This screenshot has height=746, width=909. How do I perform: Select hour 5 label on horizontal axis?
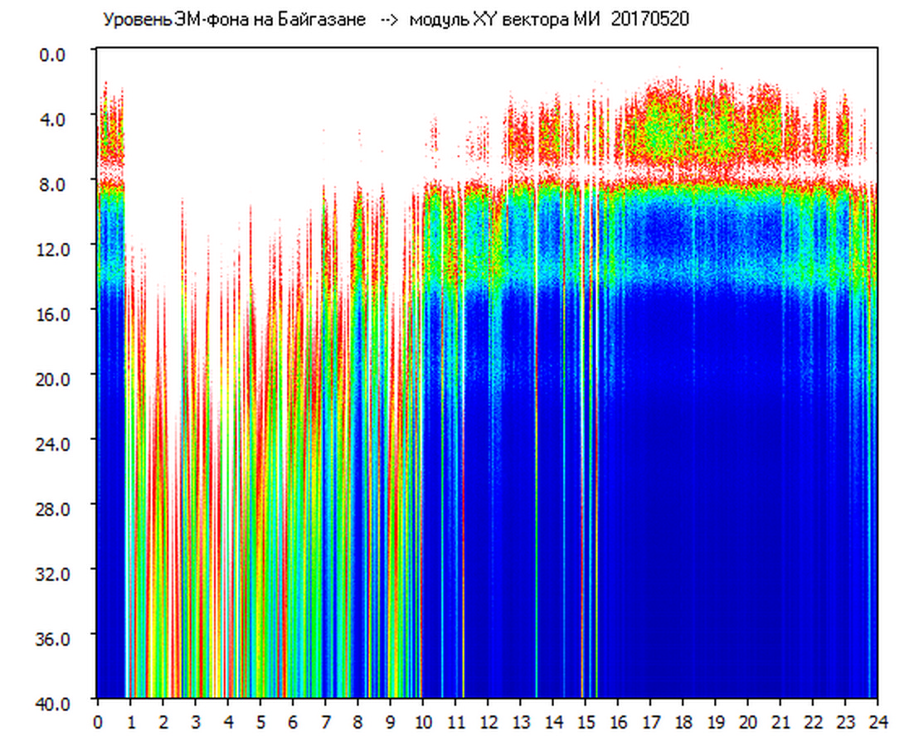coord(260,721)
